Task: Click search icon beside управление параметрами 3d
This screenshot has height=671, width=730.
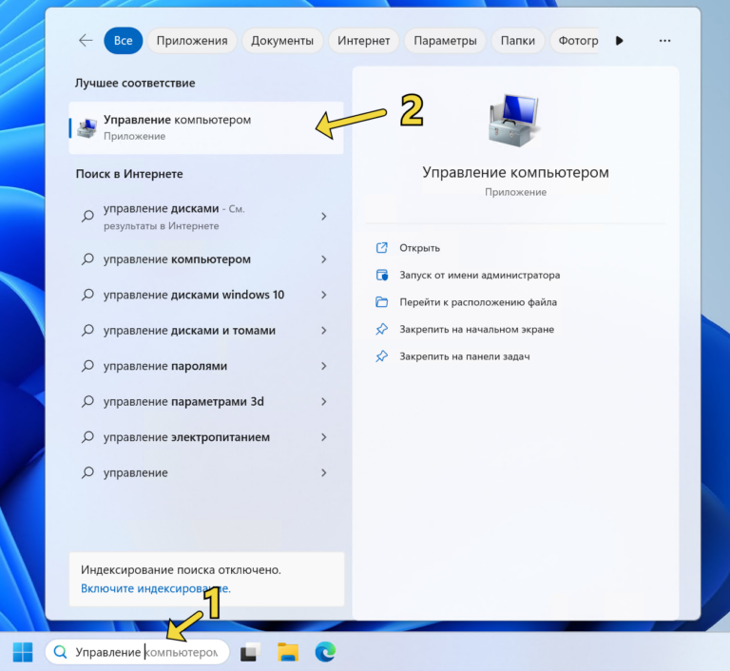Action: (x=87, y=401)
